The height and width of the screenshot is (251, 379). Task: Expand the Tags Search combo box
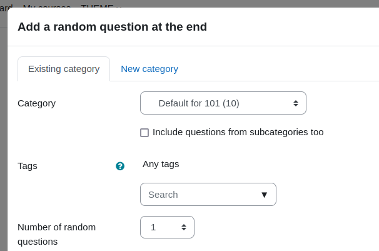click(208, 195)
